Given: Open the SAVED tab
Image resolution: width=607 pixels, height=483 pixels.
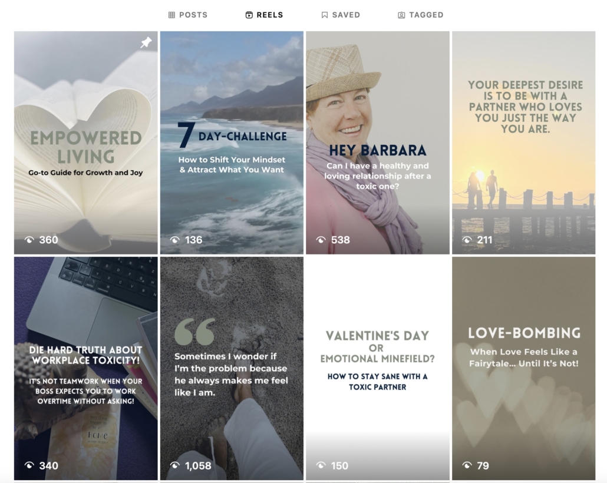Looking at the screenshot, I should point(341,15).
